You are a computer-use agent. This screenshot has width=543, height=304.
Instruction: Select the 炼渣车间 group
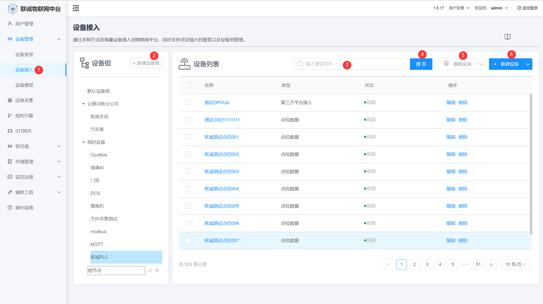tap(99, 117)
